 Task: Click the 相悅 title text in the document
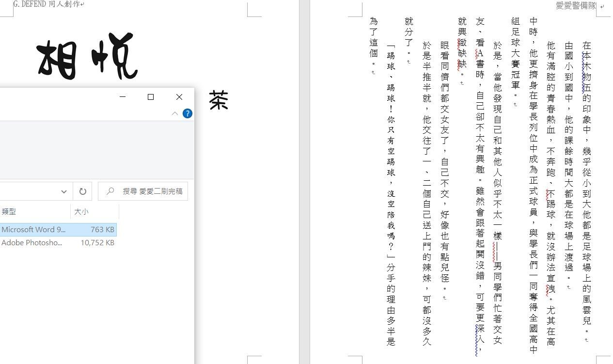[x=87, y=56]
